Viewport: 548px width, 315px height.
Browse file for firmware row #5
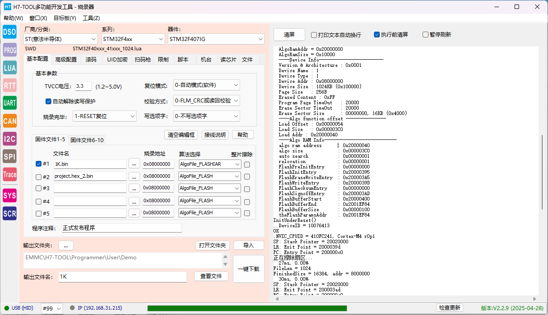tap(134, 213)
